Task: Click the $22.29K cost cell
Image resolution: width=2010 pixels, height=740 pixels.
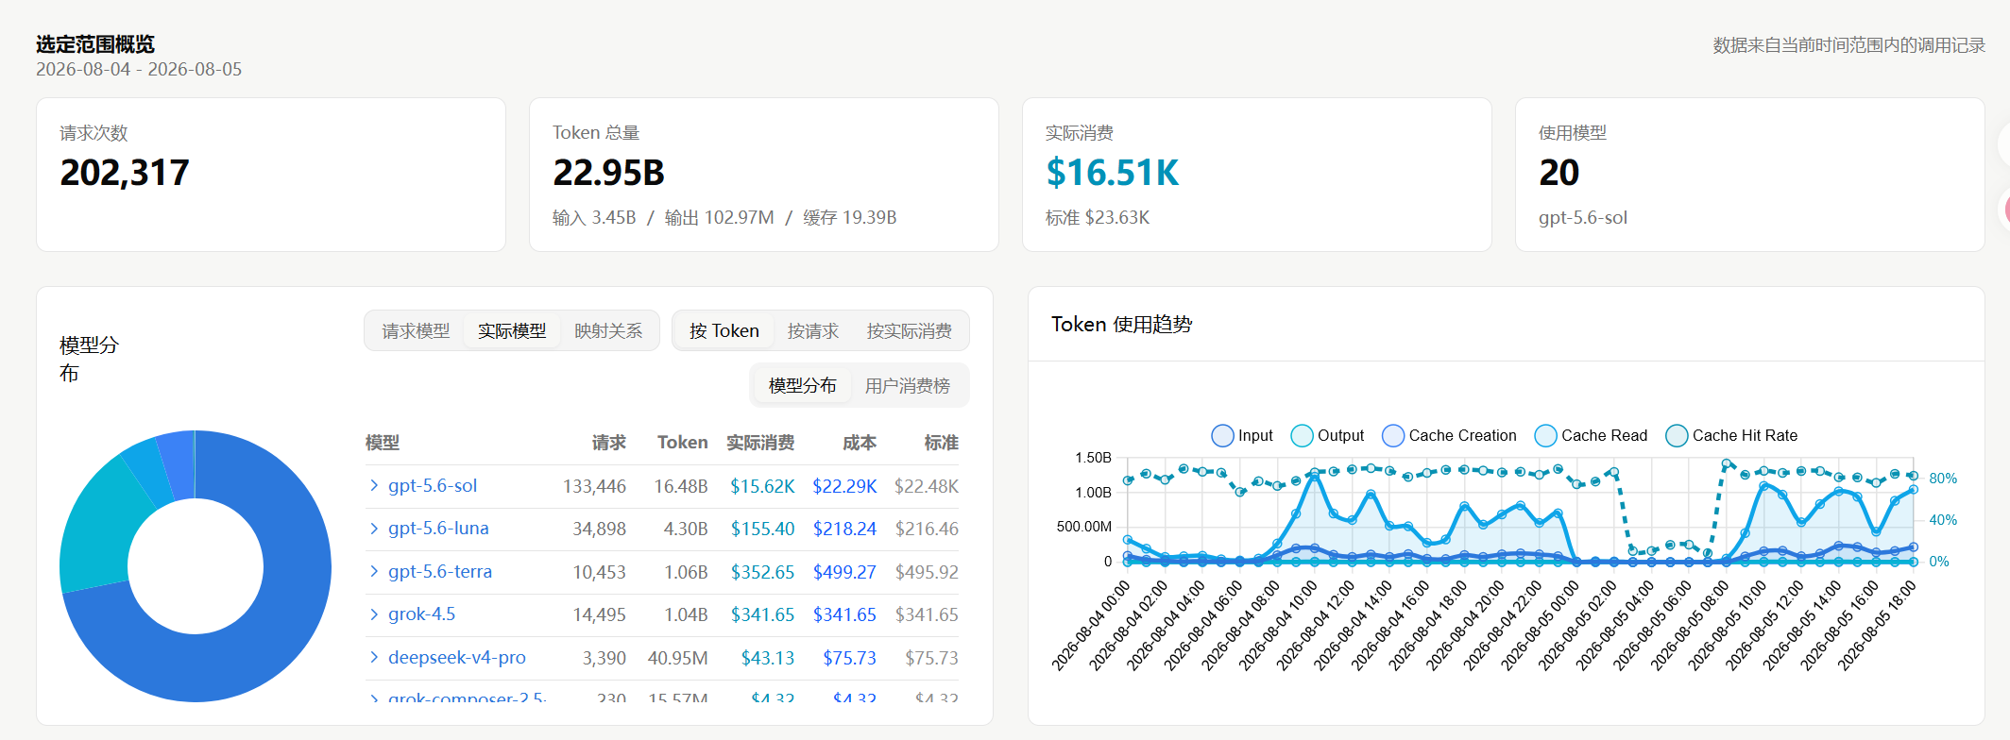Action: (844, 486)
